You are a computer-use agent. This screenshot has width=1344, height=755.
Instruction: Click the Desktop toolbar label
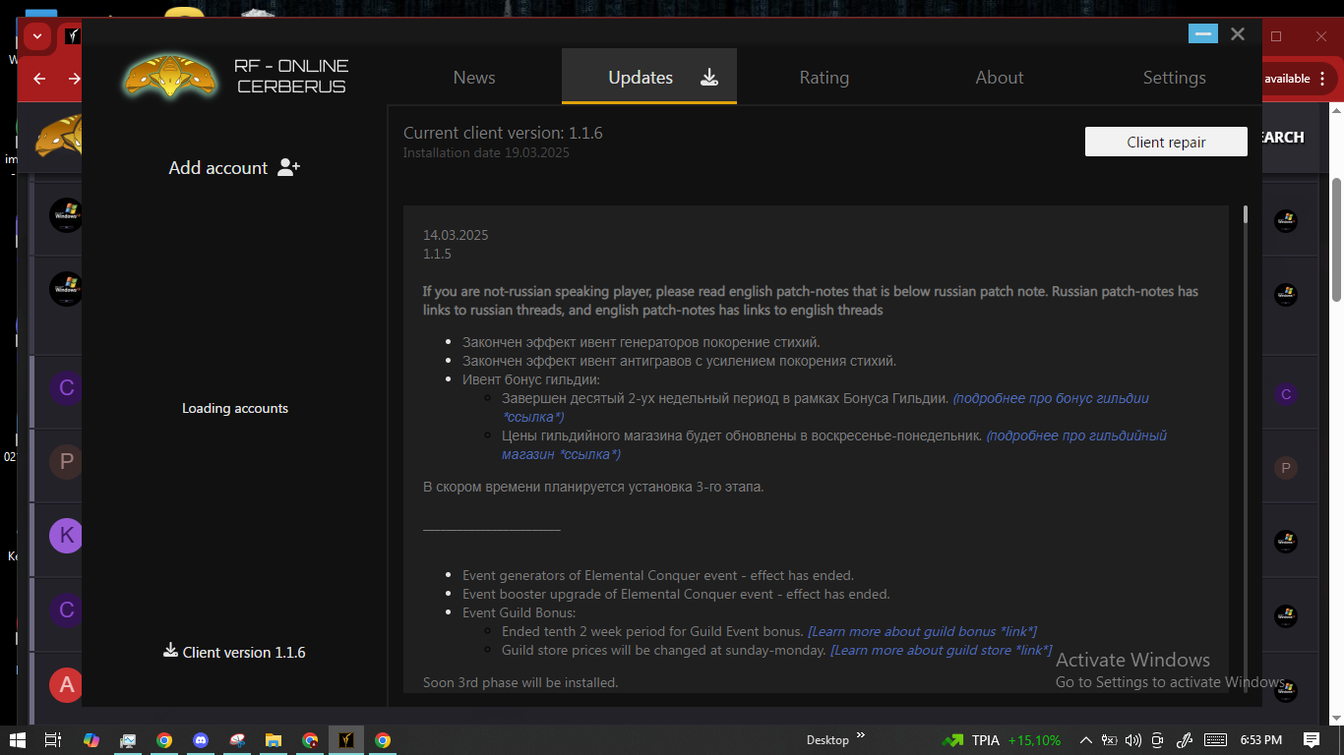[827, 740]
